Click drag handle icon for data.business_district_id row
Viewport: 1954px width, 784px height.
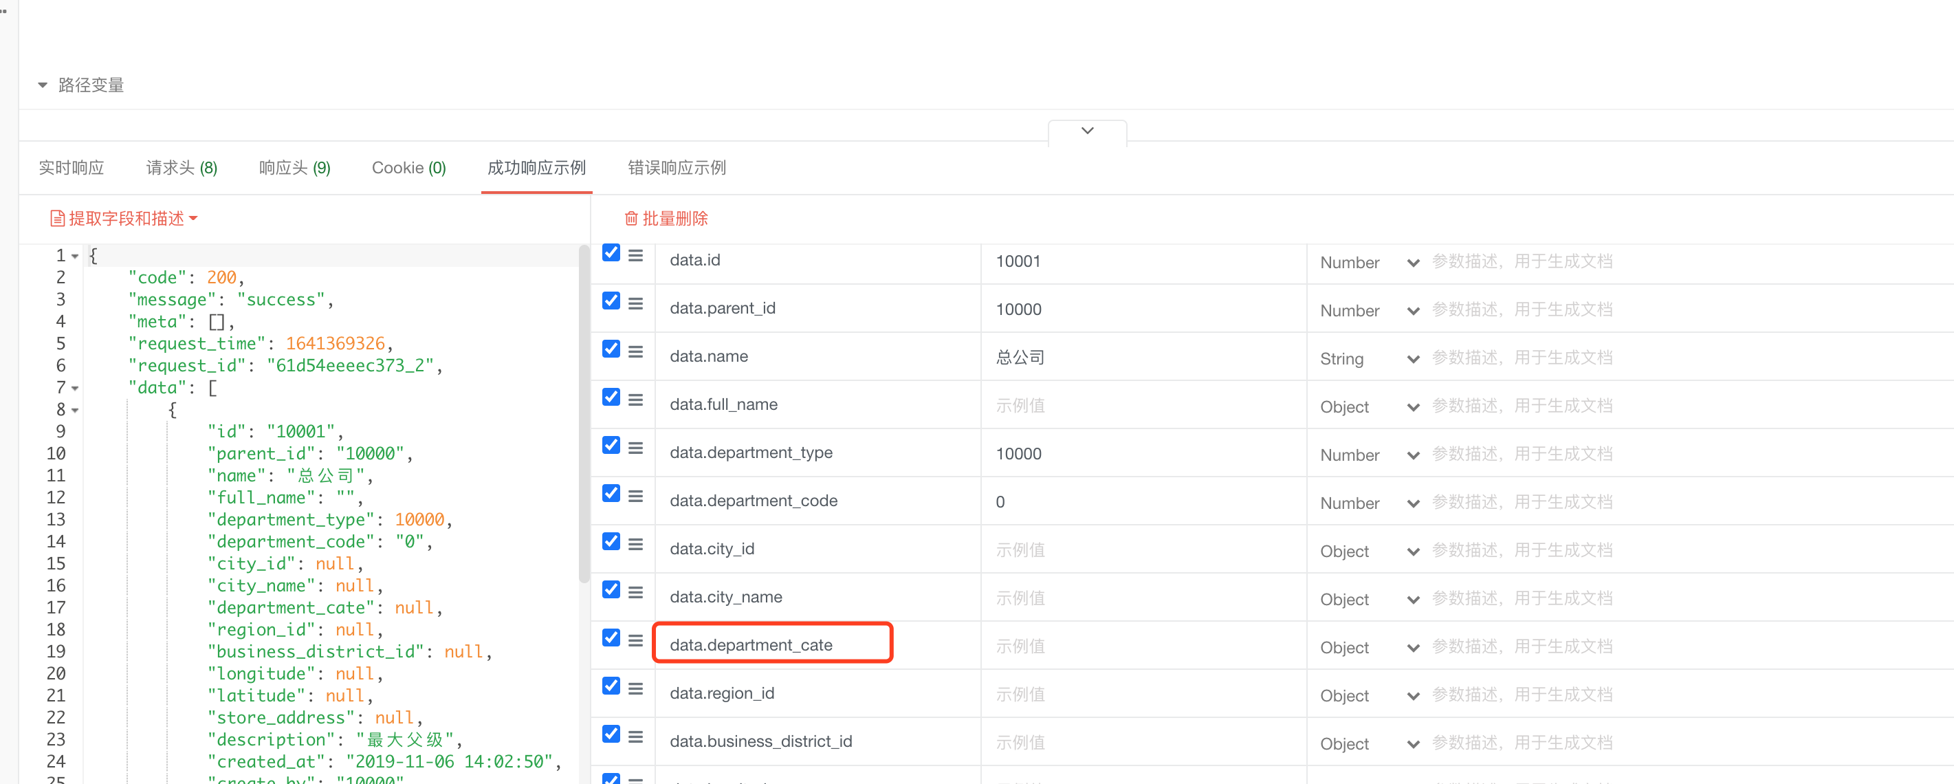pyautogui.click(x=636, y=737)
